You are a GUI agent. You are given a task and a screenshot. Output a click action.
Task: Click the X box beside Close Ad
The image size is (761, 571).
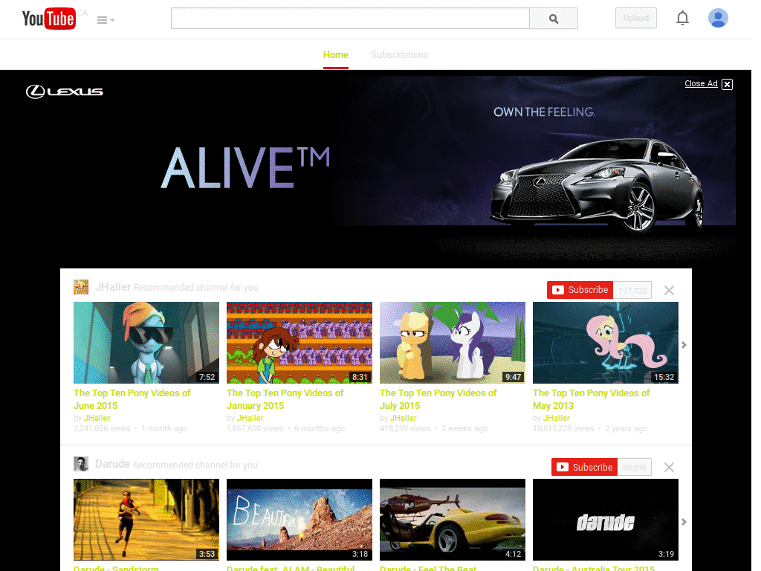pyautogui.click(x=727, y=84)
